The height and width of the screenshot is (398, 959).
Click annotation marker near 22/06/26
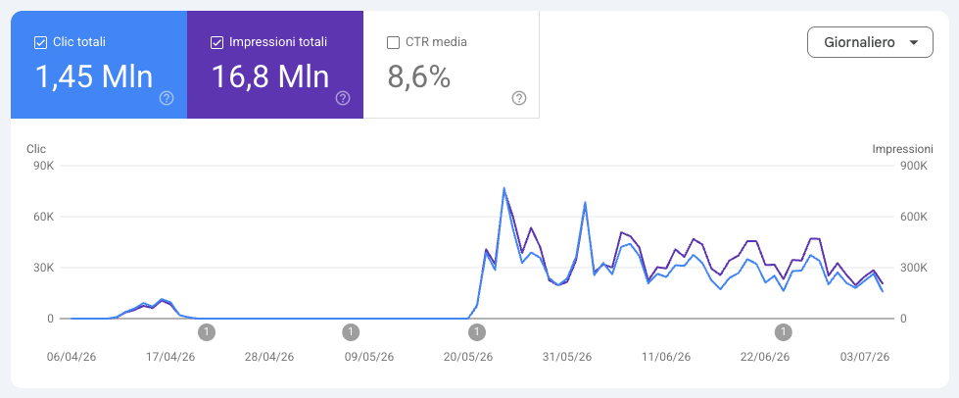tap(783, 332)
